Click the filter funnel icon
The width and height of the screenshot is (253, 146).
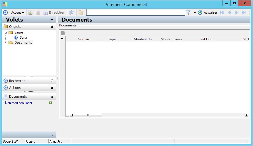point(188,12)
